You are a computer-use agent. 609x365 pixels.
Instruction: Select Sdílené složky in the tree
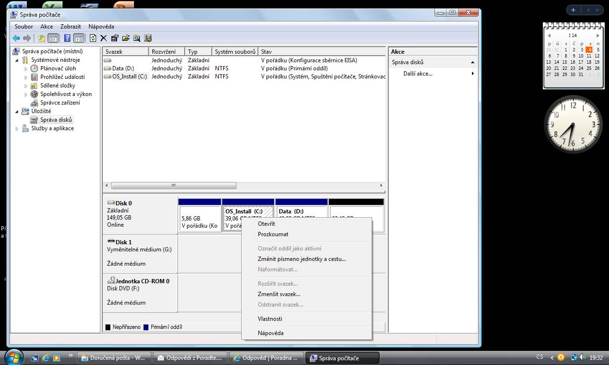[58, 86]
